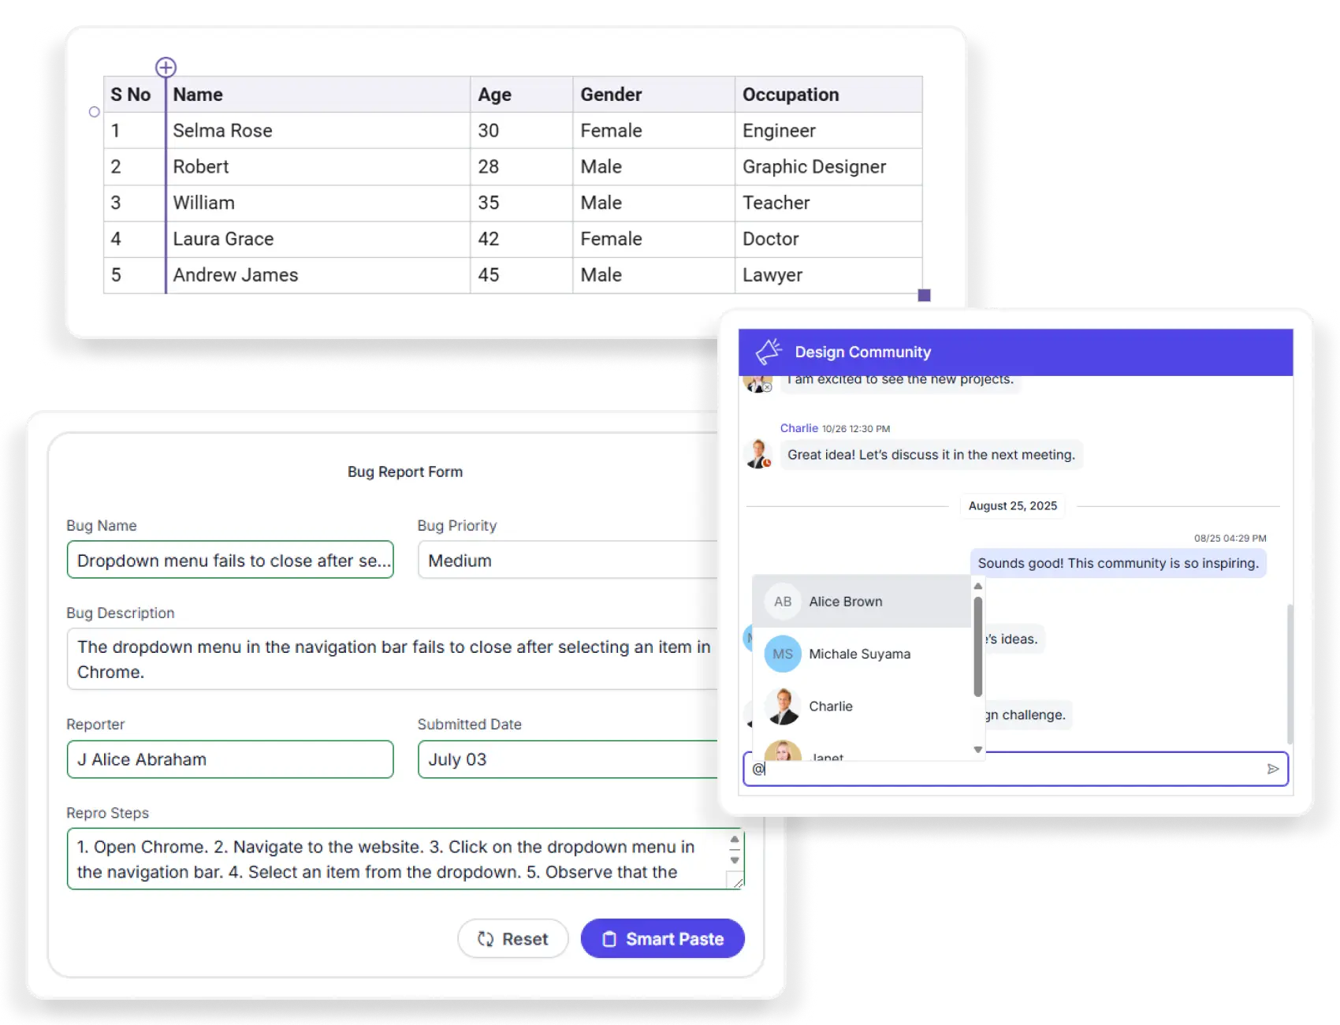Click the purple resize handle at the table corner
This screenshot has height=1025, width=1340.
922,295
